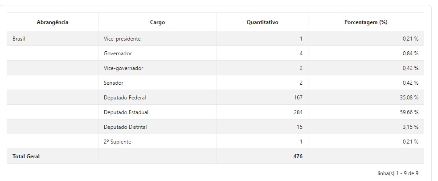
Task: Select the 35,08 % percentage cell
Action: [x=409, y=98]
